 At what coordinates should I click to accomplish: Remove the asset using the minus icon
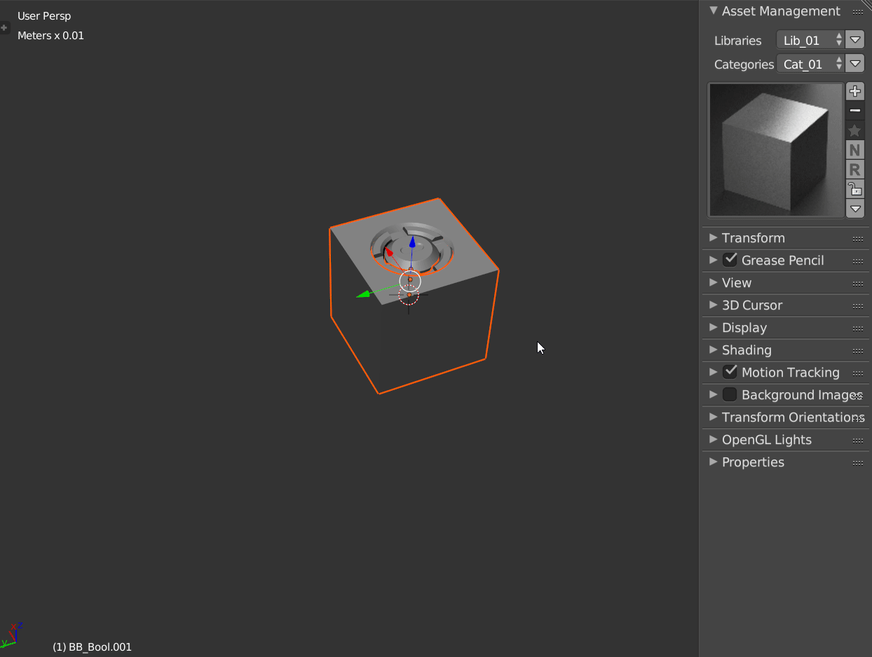854,110
